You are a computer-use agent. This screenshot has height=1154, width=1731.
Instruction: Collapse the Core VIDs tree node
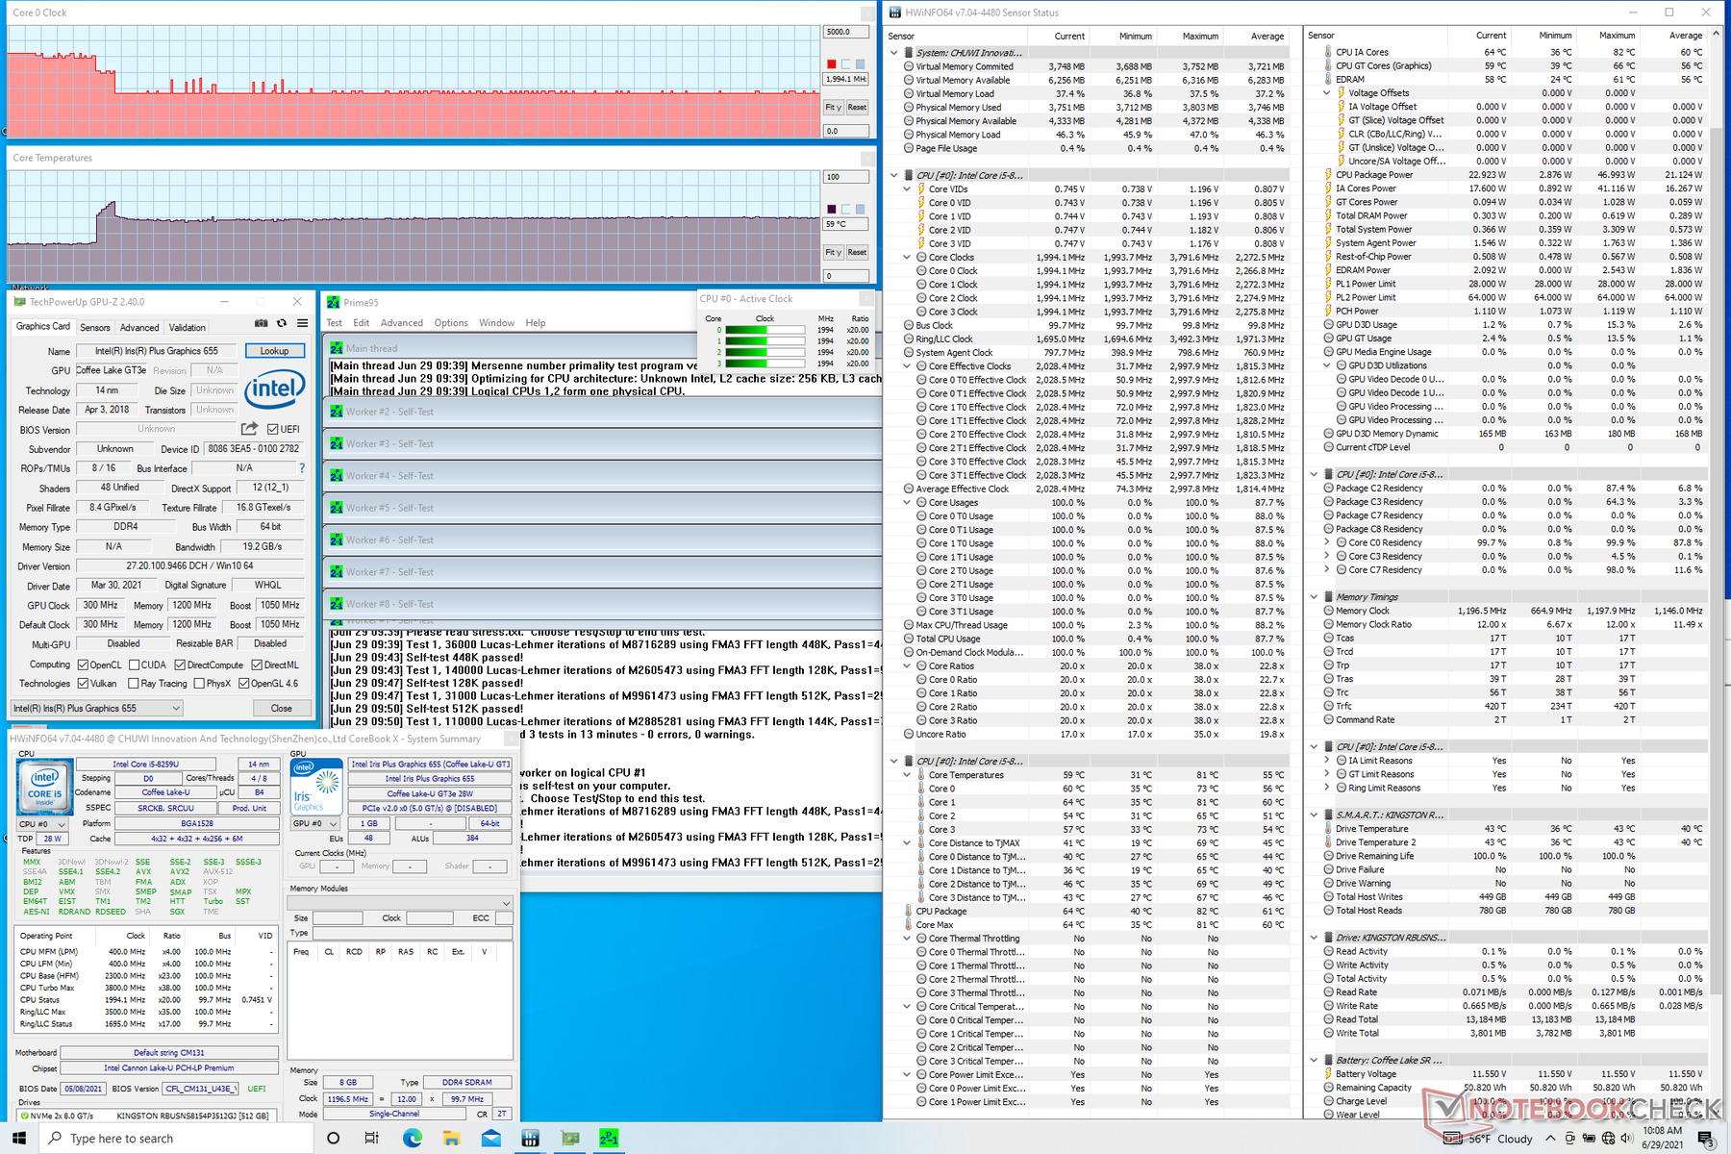907,189
